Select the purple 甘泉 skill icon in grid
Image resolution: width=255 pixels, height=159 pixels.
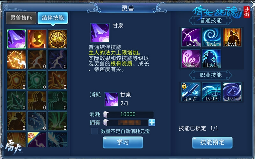click(x=17, y=39)
